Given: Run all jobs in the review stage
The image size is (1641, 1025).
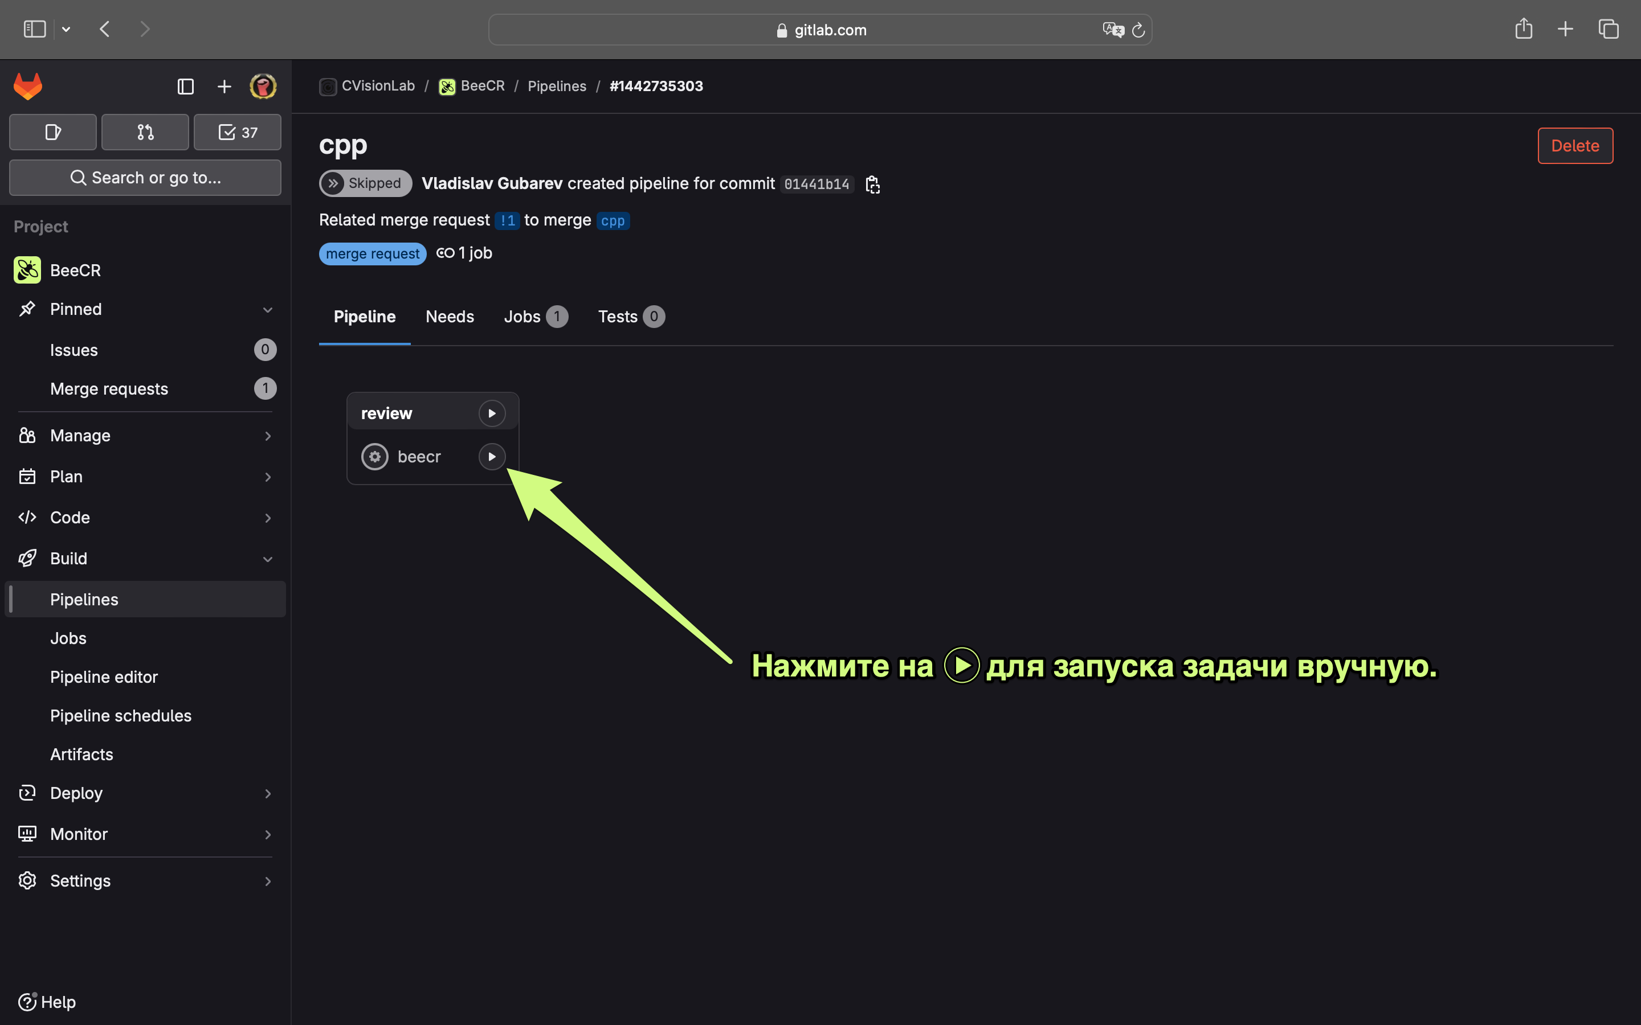Looking at the screenshot, I should (x=492, y=412).
